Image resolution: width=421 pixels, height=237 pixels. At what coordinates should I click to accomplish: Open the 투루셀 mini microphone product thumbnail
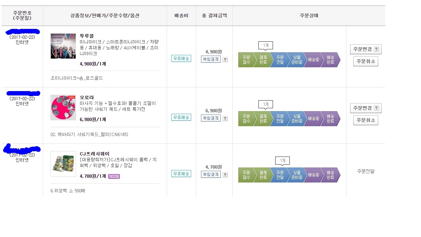coord(63,46)
